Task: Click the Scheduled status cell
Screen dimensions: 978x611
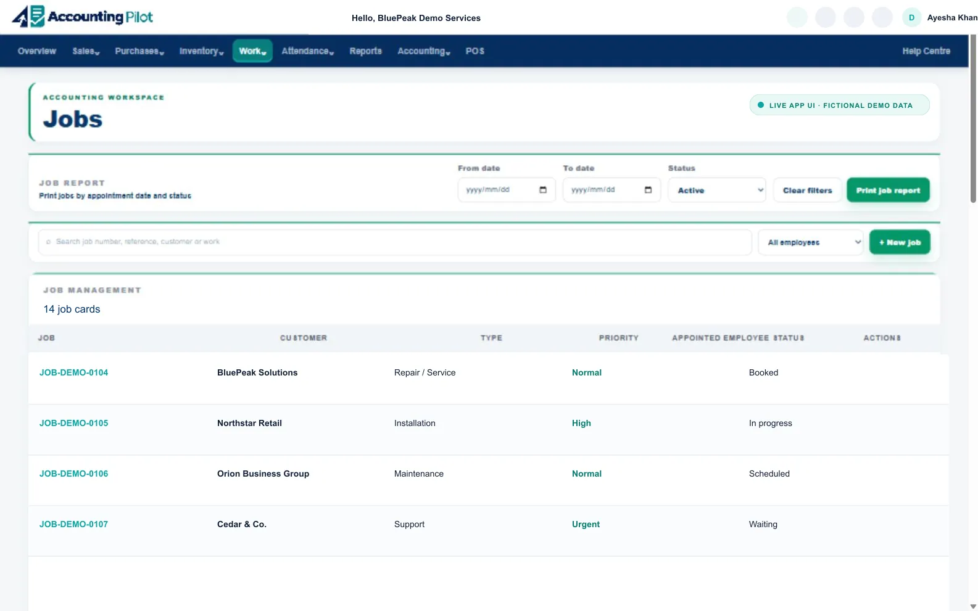Action: click(769, 474)
